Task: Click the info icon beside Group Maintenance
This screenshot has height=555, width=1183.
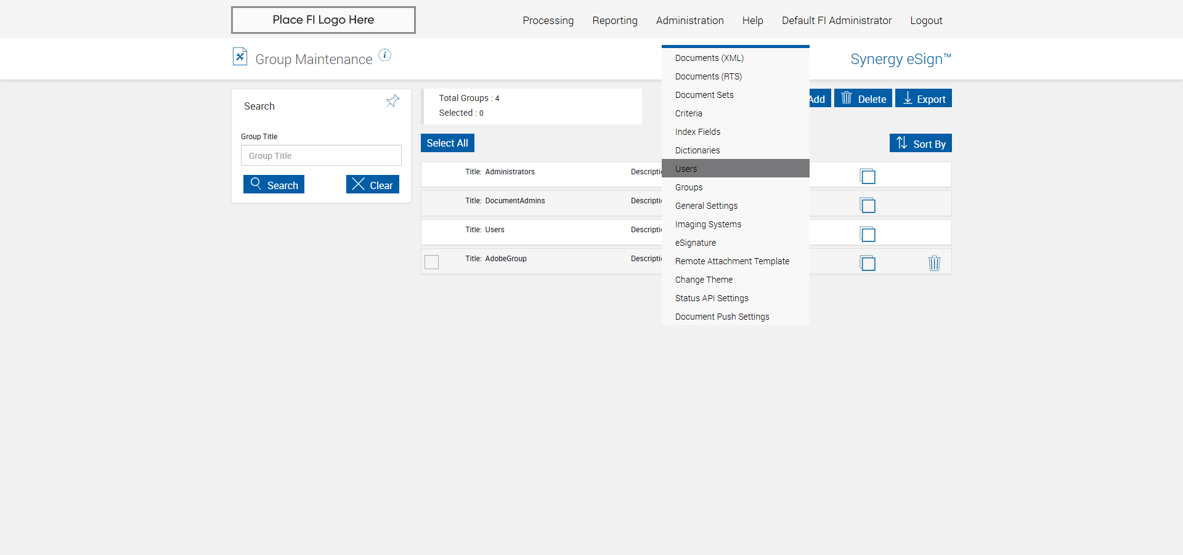Action: click(x=384, y=55)
